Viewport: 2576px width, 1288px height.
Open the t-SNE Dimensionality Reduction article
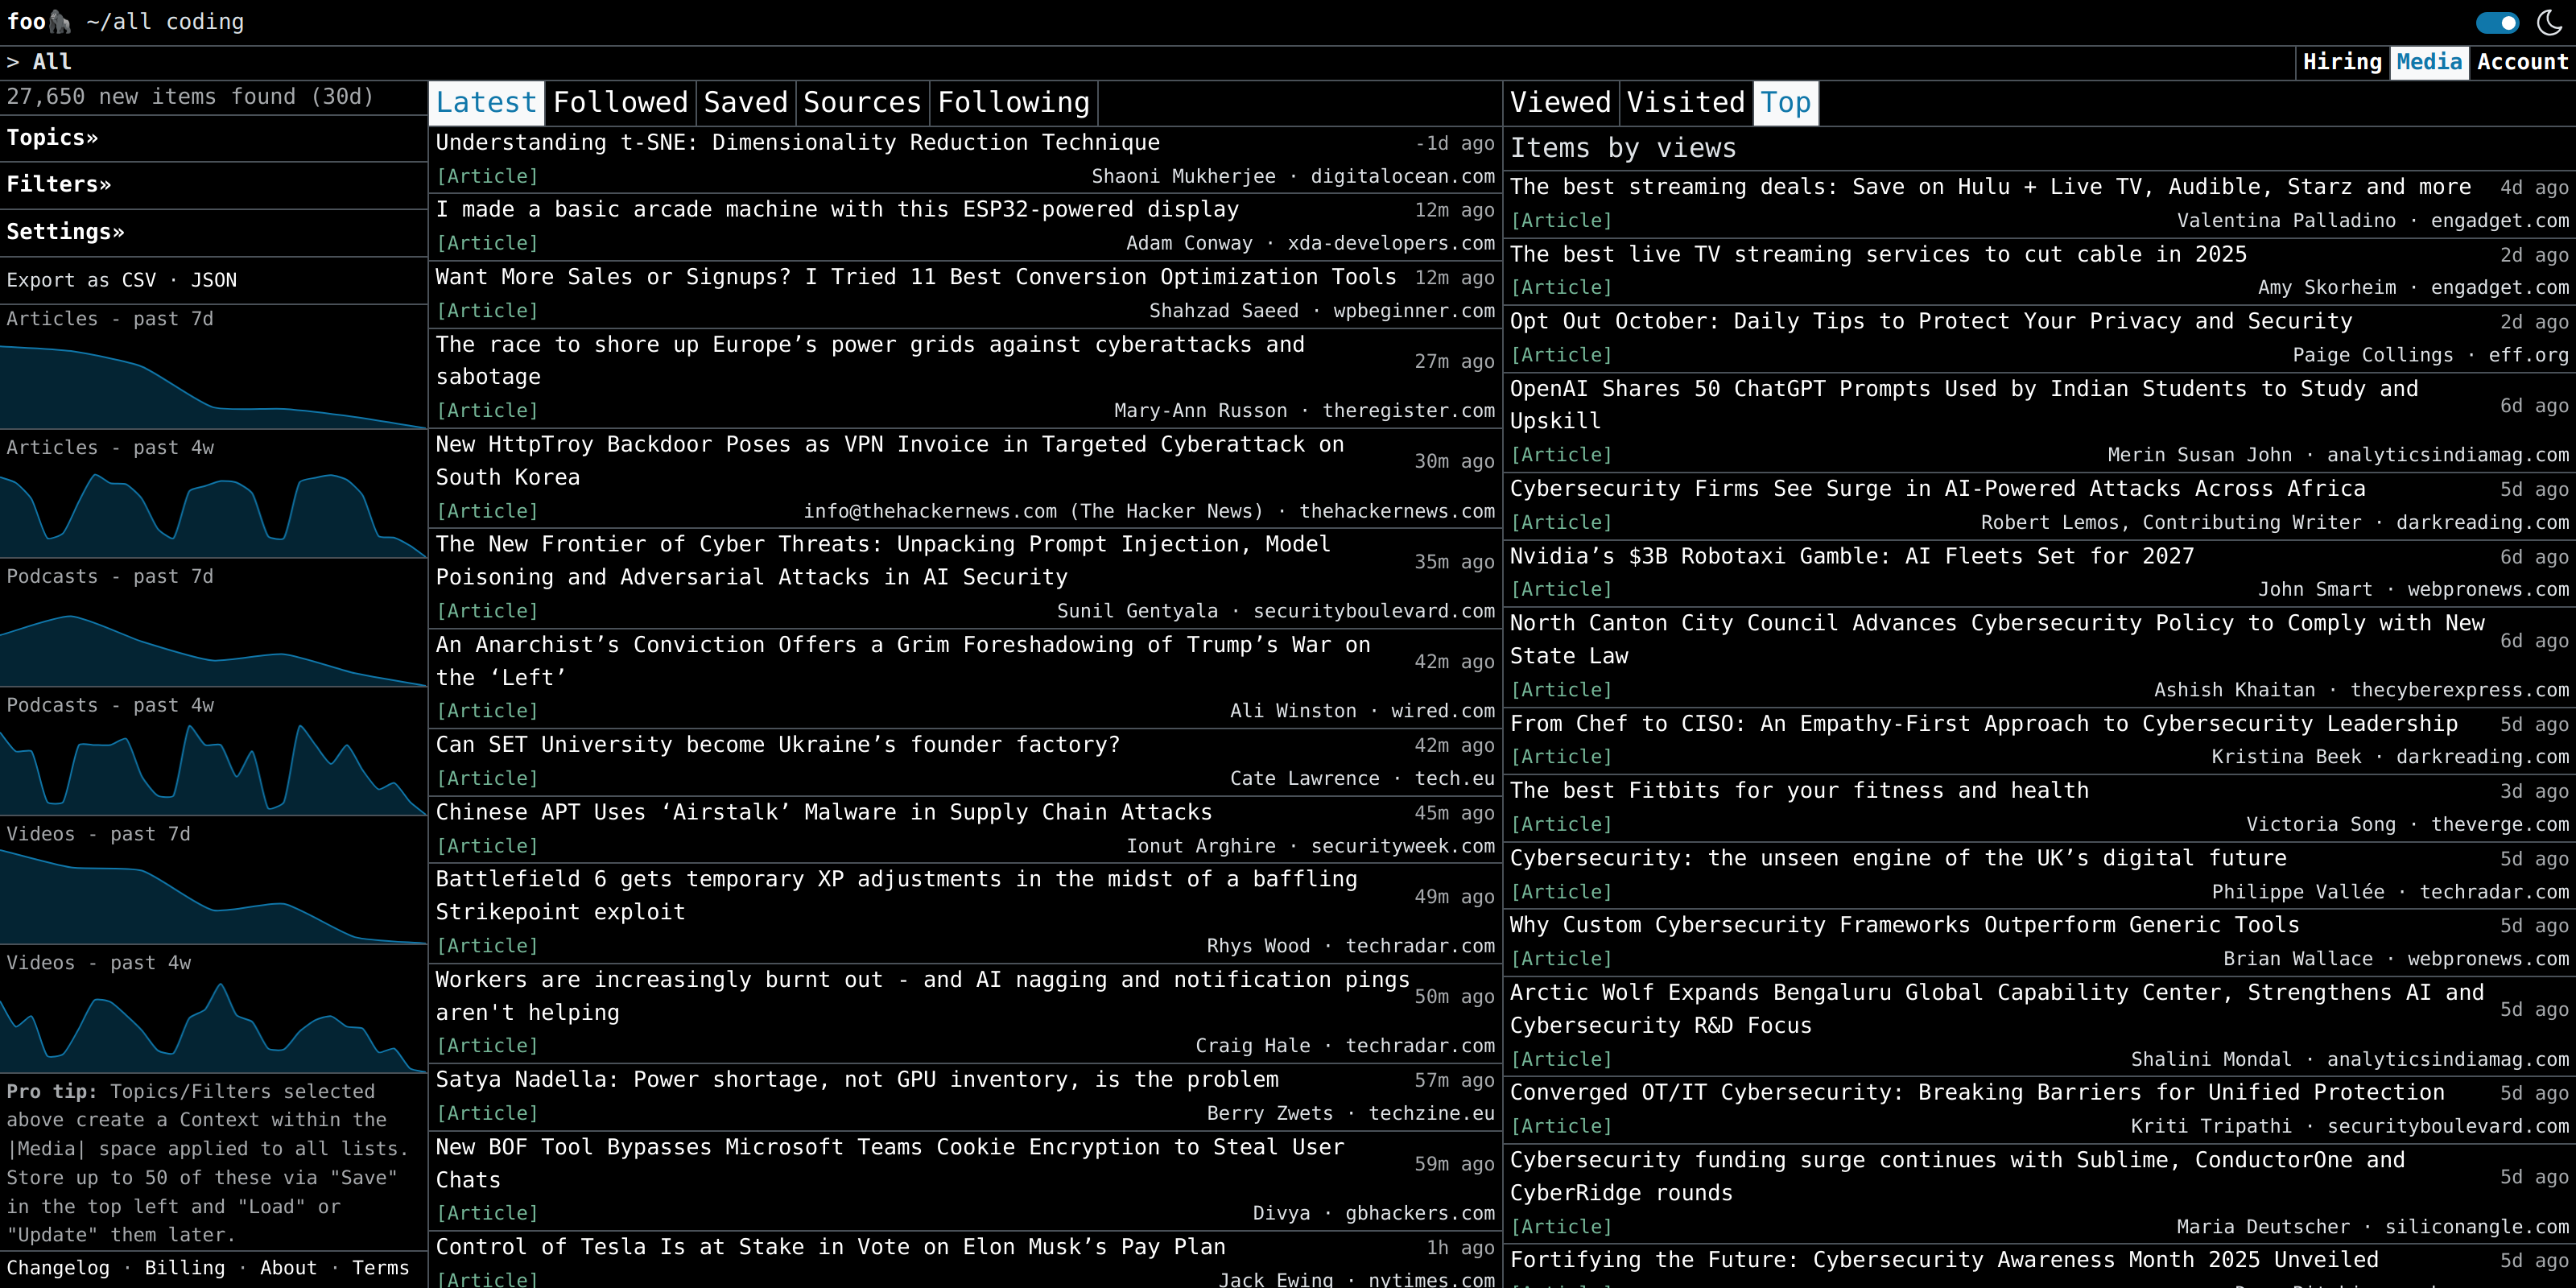[x=797, y=143]
